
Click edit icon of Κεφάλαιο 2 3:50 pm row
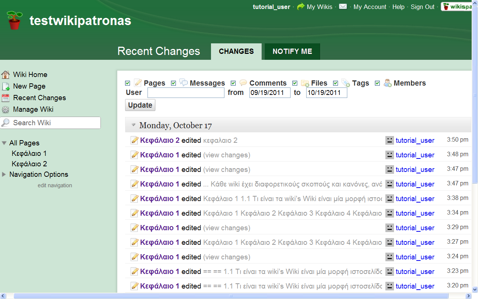pos(134,140)
